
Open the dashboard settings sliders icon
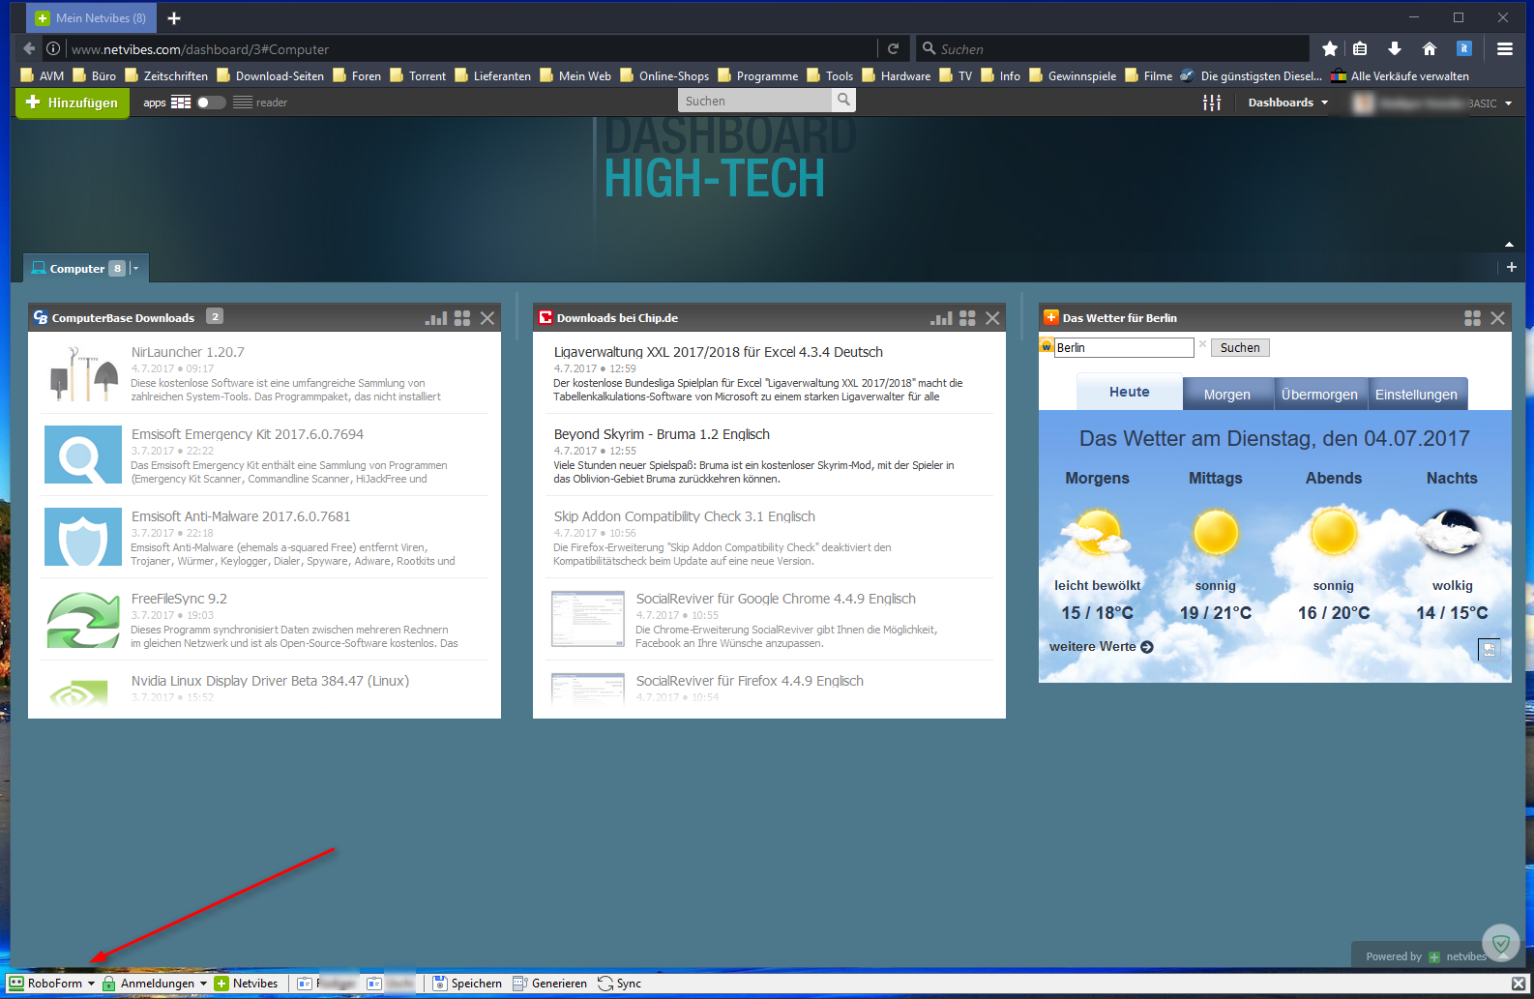click(x=1212, y=103)
